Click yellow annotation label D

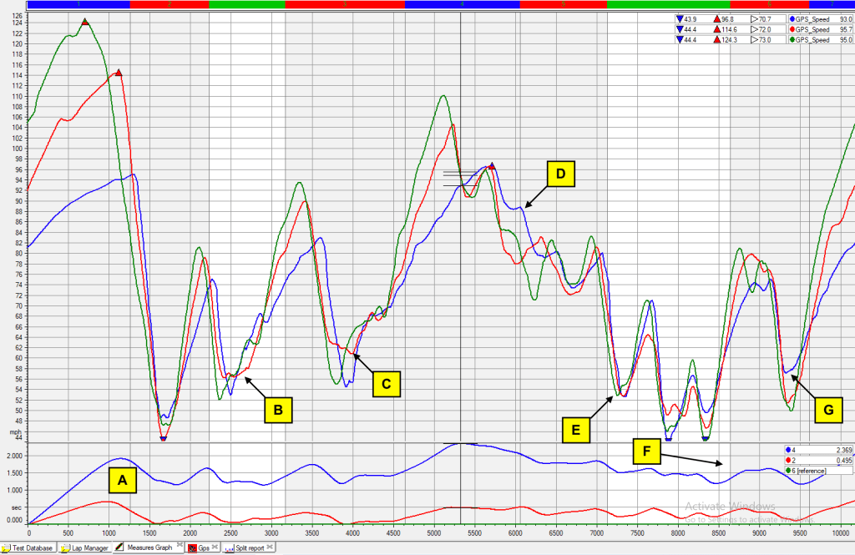[560, 174]
